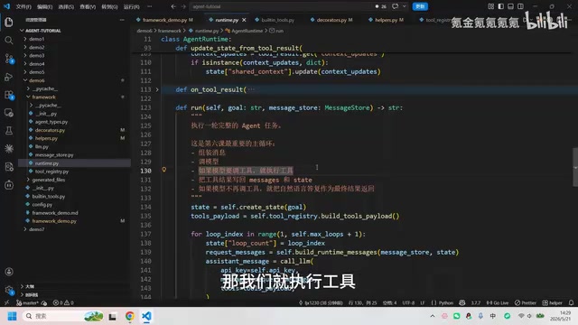Toggle Go Live server in the status bar

pyautogui.click(x=498, y=302)
